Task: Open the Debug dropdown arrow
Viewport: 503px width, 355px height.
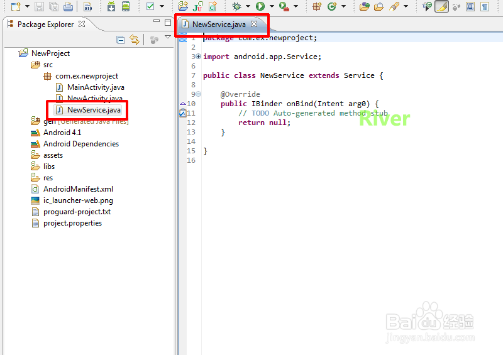Action: click(248, 6)
